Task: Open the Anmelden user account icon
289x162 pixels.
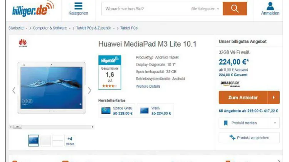Action: pos(270,6)
